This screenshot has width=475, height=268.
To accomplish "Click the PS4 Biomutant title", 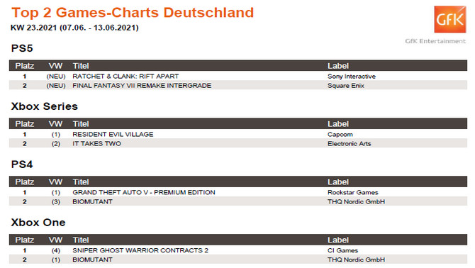I will pyautogui.click(x=92, y=201).
